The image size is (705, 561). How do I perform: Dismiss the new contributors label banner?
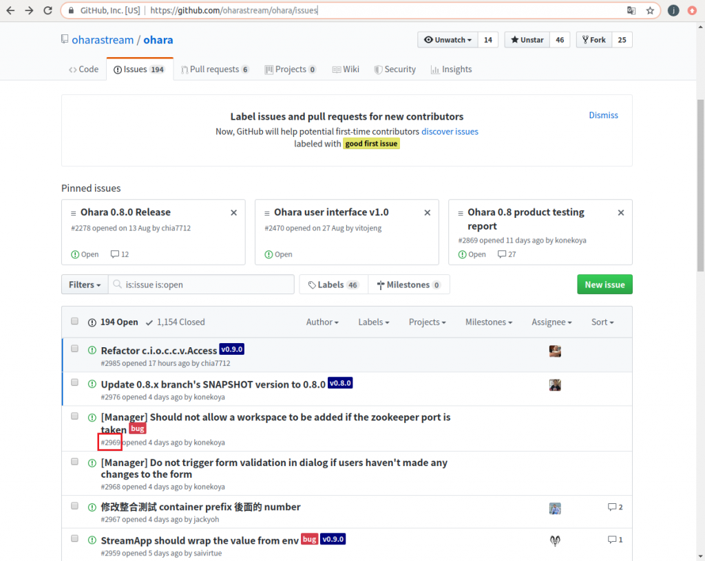click(603, 115)
